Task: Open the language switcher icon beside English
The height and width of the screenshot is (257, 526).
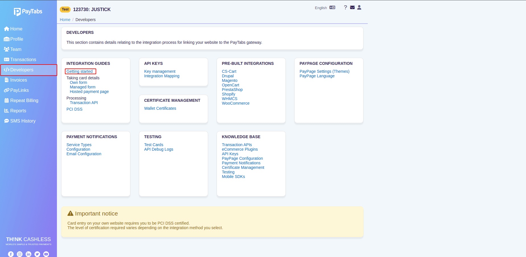Action: point(332,8)
